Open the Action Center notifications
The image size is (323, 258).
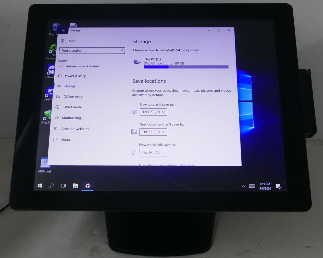point(278,187)
